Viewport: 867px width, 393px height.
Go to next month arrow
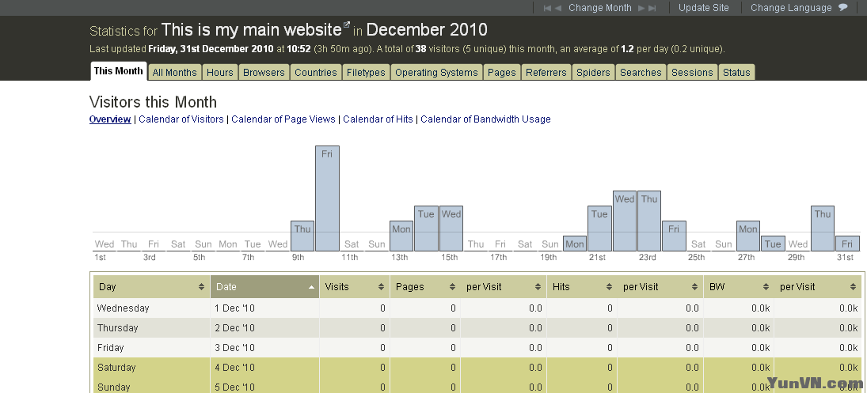coord(641,8)
